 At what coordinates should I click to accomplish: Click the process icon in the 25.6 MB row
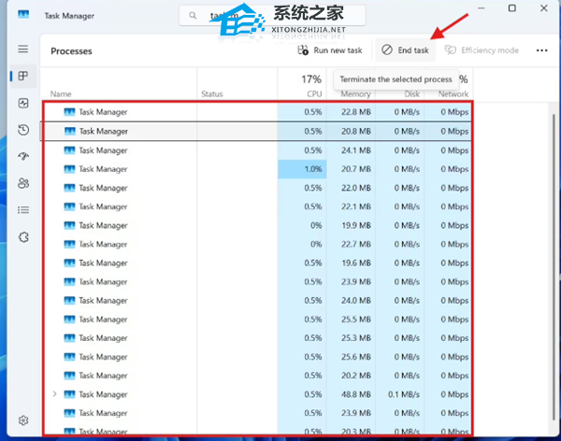(x=69, y=357)
